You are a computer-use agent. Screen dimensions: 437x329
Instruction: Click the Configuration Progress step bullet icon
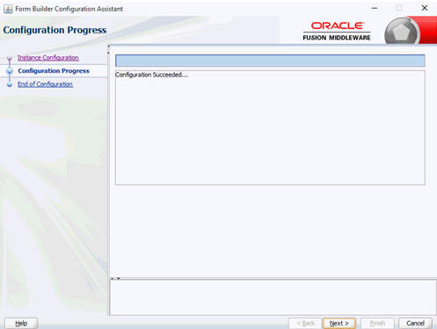coord(10,70)
